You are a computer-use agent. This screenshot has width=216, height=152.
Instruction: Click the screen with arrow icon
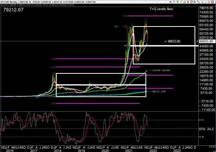coord(195,2)
